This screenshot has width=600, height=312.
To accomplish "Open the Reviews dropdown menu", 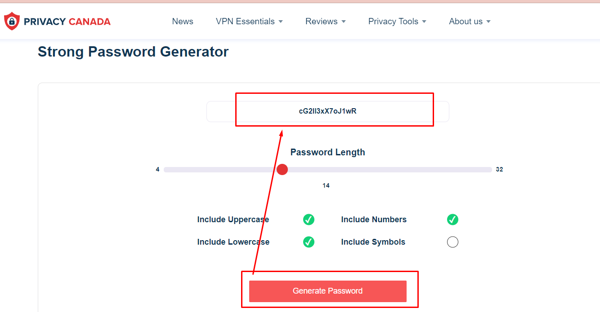I will point(325,21).
